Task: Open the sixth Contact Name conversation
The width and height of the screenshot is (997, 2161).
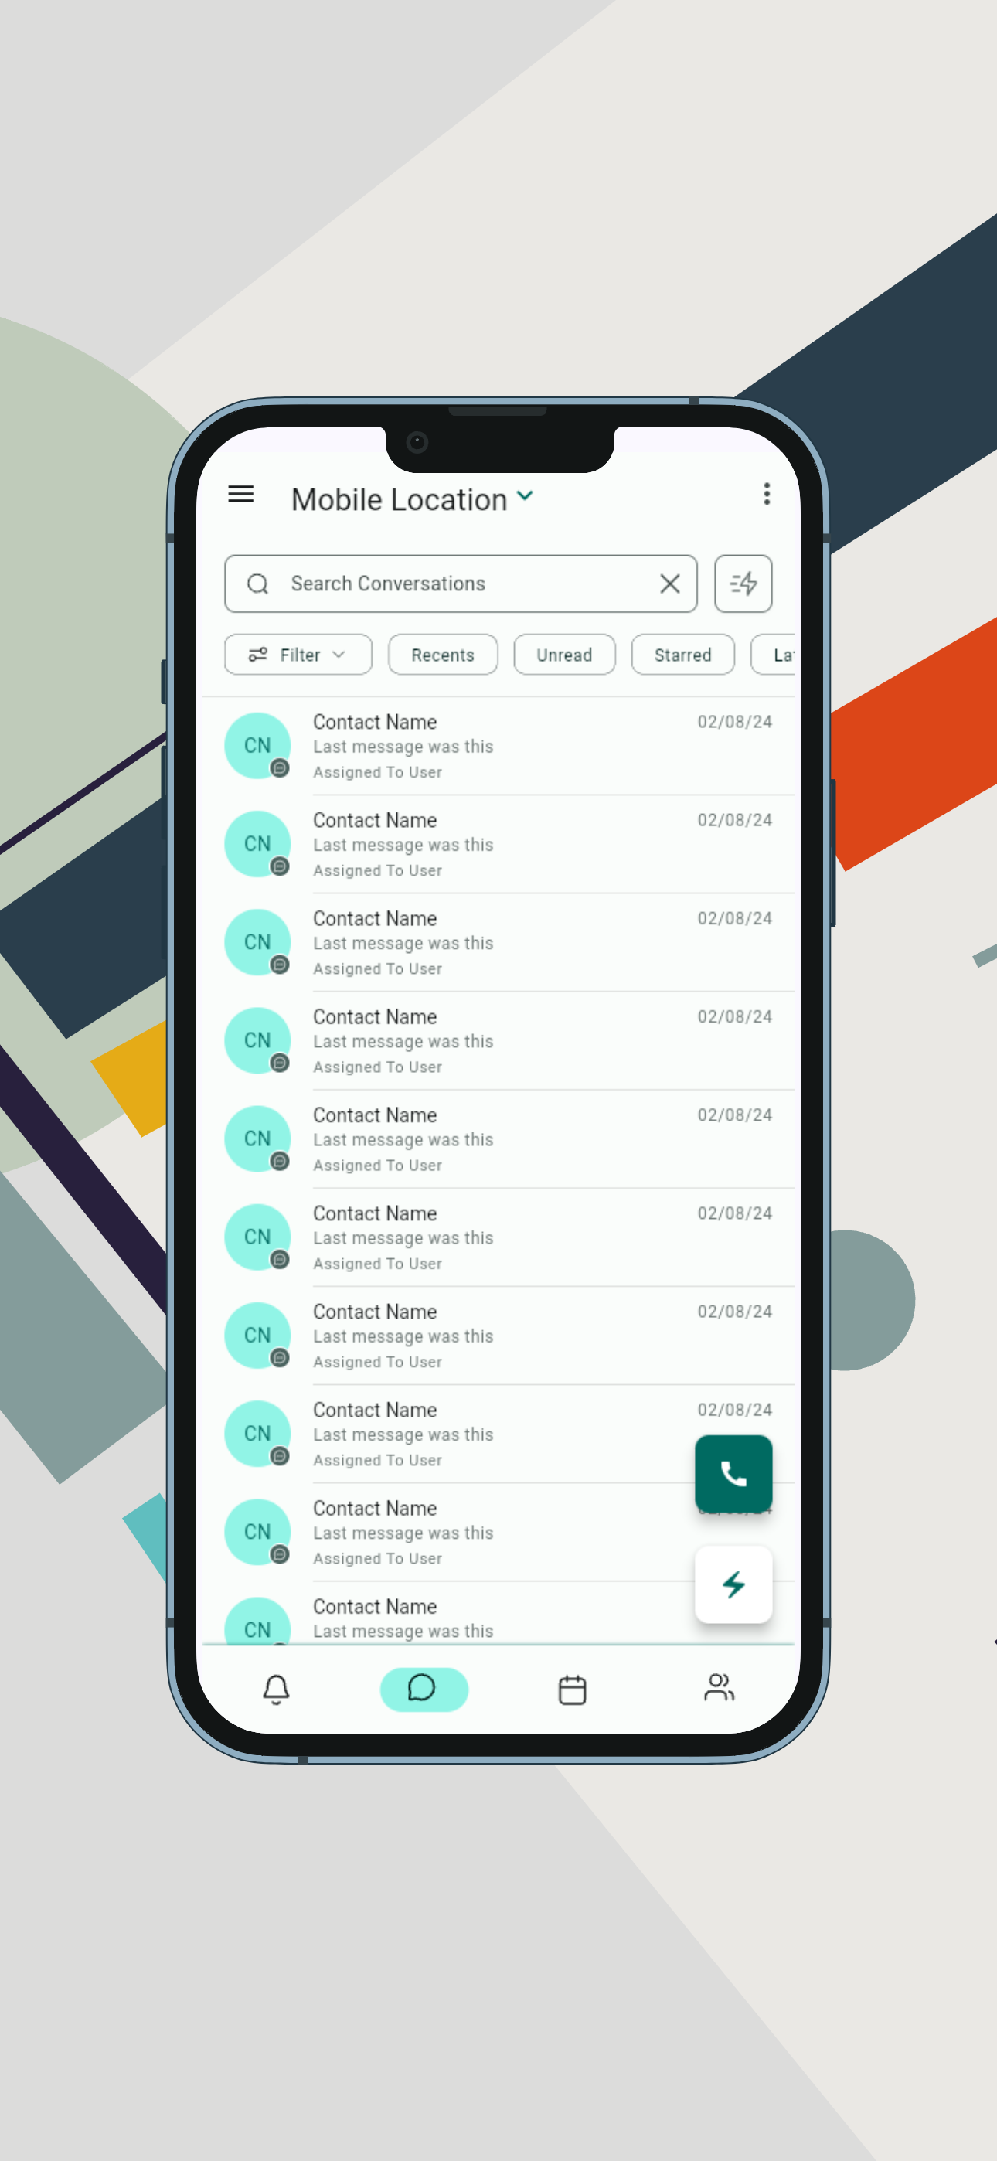Action: pos(498,1237)
